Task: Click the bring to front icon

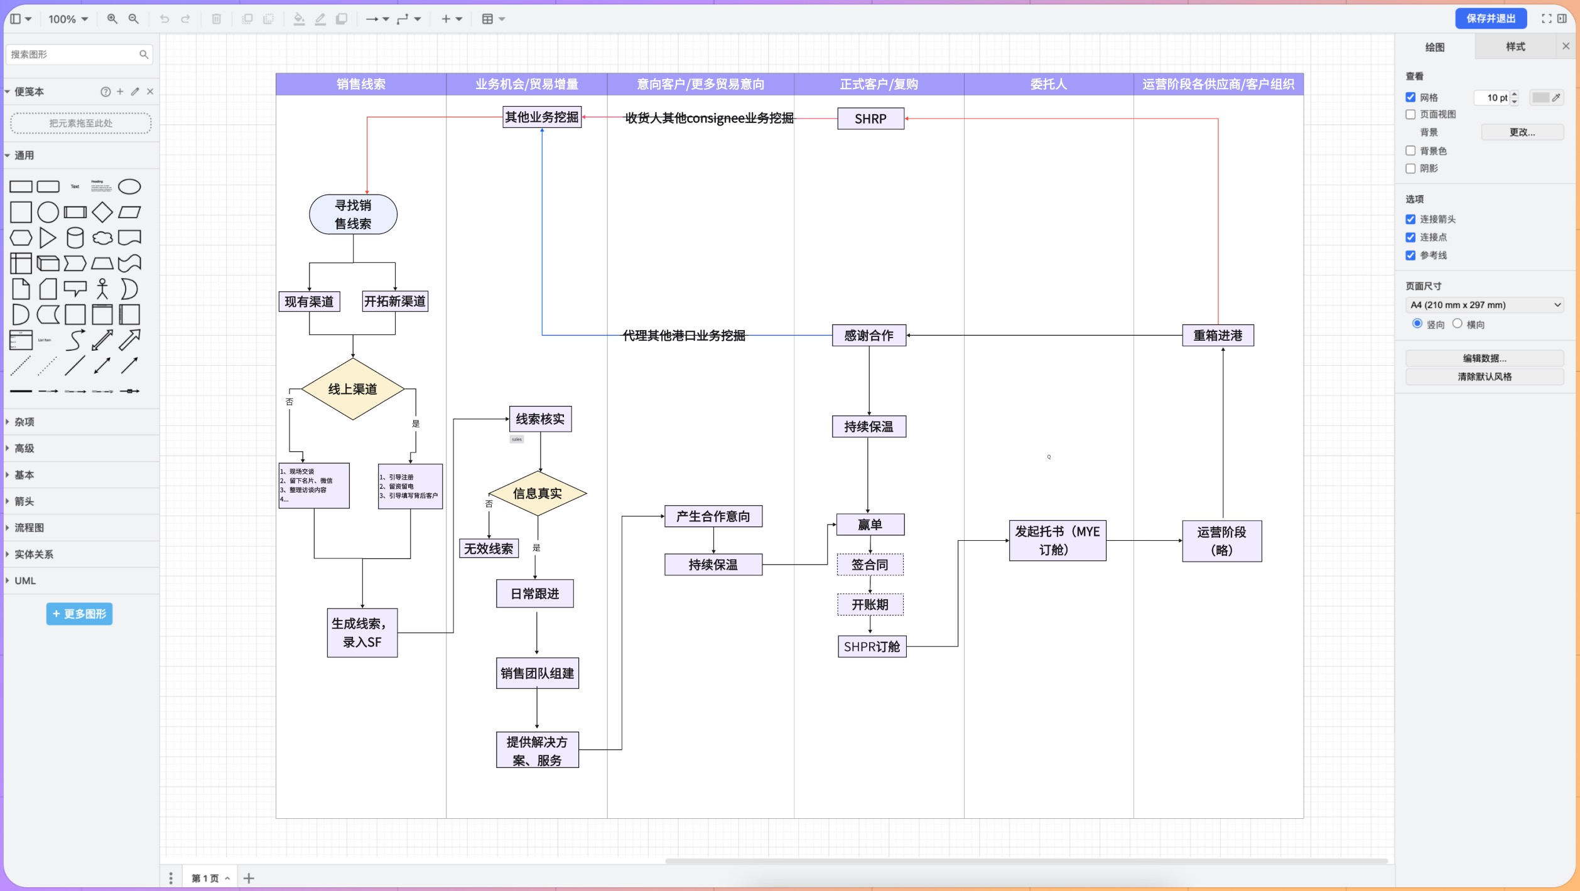Action: (247, 19)
